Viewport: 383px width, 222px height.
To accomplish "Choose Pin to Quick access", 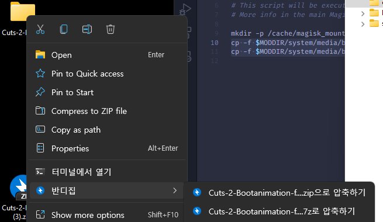I will pos(106,74).
